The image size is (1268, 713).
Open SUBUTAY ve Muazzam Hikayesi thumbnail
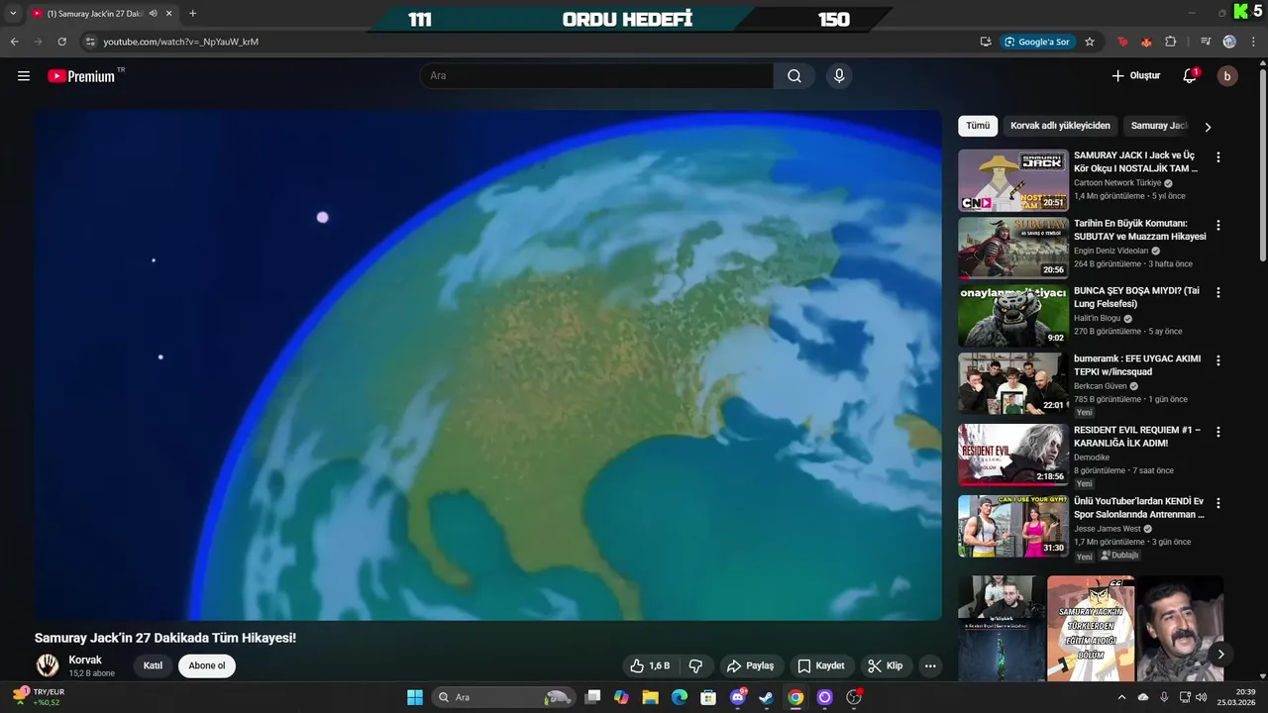[1013, 249]
